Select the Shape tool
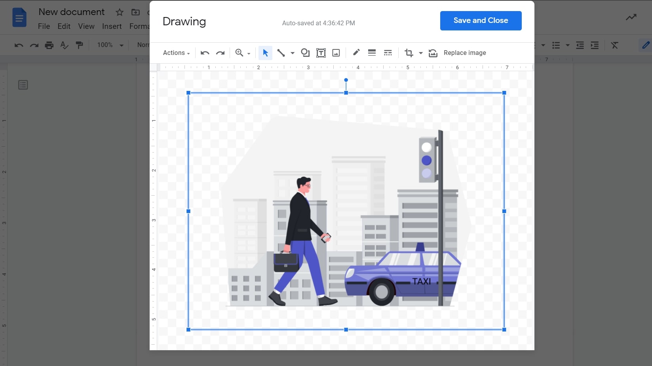Screen dimensions: 652x366 305,53
